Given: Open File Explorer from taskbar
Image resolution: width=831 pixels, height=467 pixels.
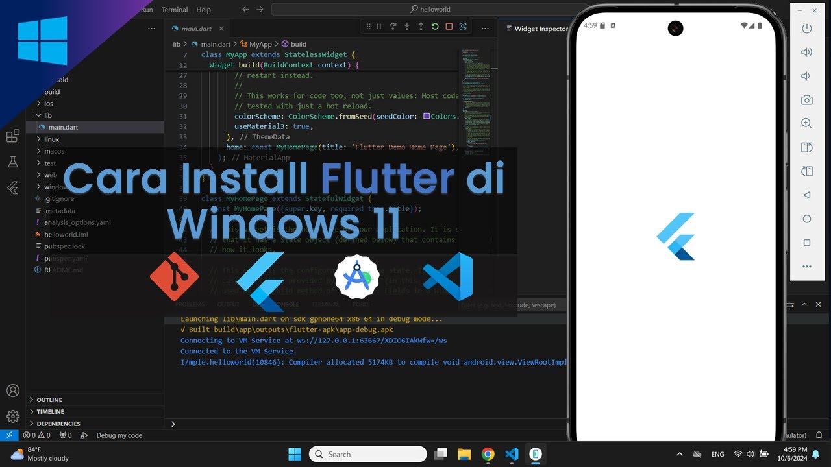Looking at the screenshot, I should click(x=464, y=454).
